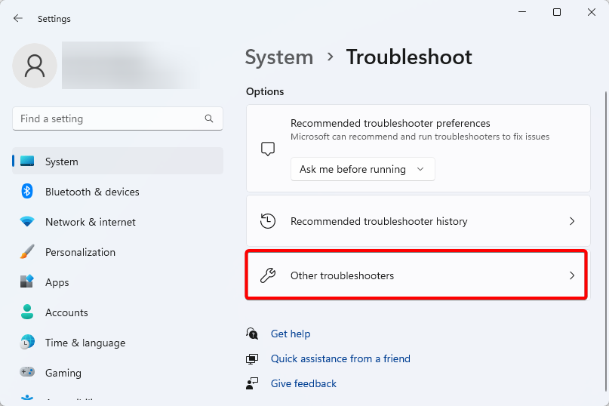The width and height of the screenshot is (609, 406).
Task: Select System in the sidebar
Action: [x=61, y=161]
